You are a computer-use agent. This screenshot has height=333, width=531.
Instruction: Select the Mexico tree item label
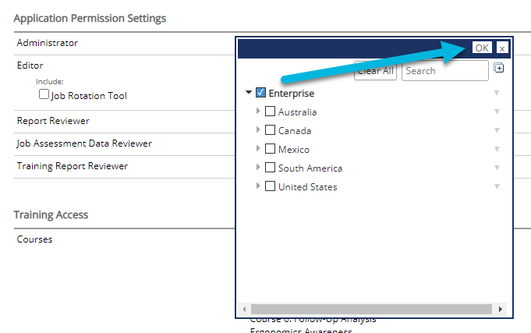[294, 150]
